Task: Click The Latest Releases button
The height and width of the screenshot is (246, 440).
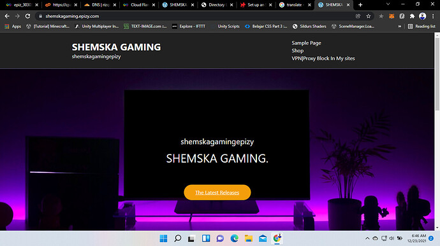Action: 217,192
